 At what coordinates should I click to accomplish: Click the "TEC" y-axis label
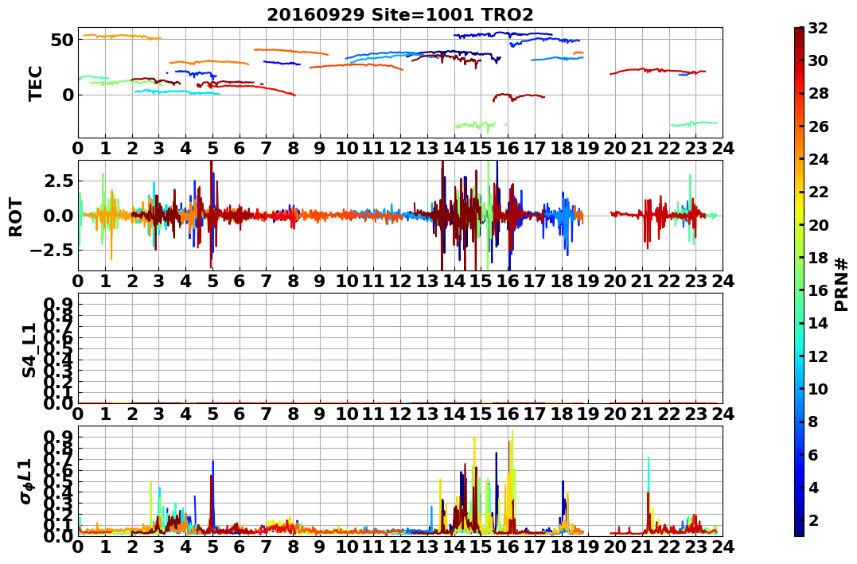pos(36,83)
